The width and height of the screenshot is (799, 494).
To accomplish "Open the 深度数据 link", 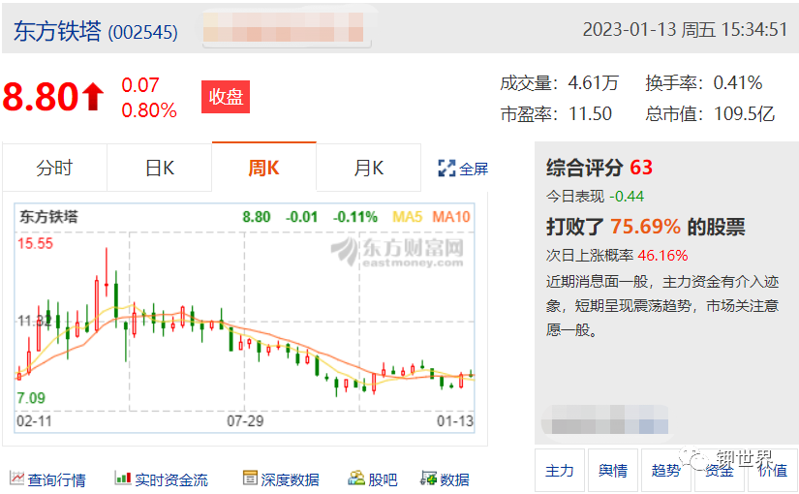I will point(290,479).
